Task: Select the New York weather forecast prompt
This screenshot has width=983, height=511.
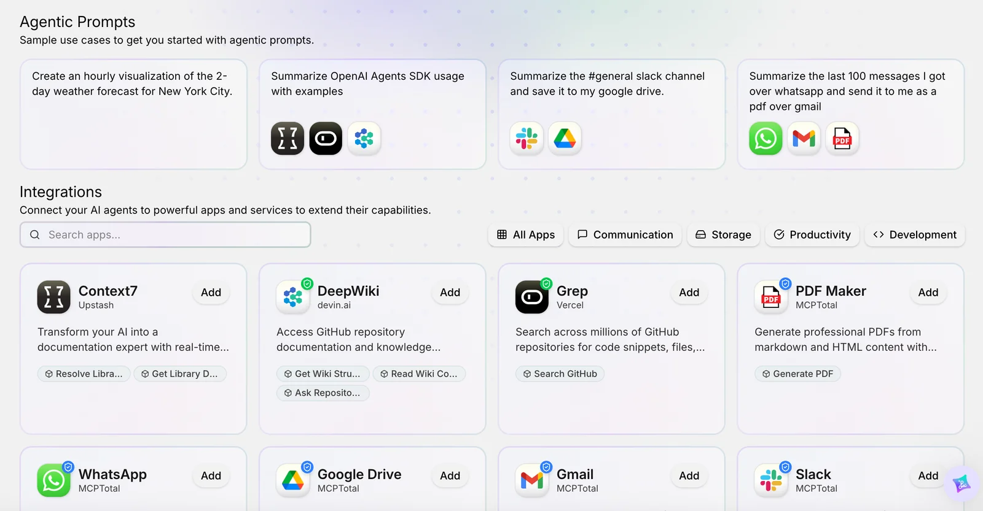Action: 133,114
